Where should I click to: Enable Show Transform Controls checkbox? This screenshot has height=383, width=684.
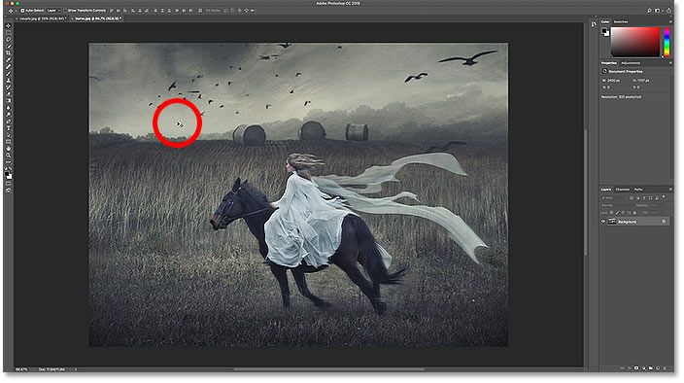65,10
